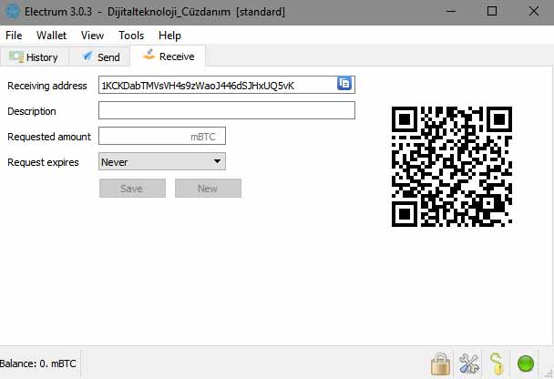Expand the Request expires dropdown
The image size is (554, 379).
pos(162,161)
